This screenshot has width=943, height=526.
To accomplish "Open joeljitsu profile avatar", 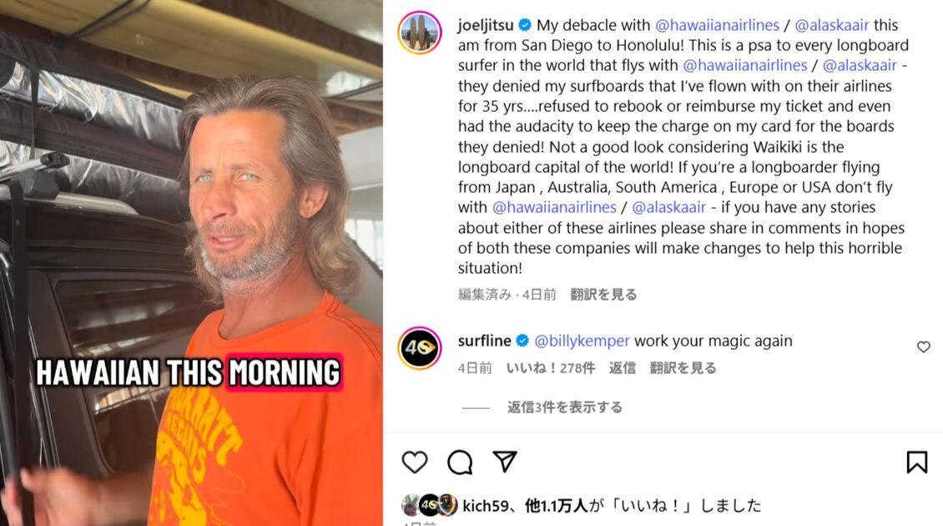I will [x=420, y=33].
